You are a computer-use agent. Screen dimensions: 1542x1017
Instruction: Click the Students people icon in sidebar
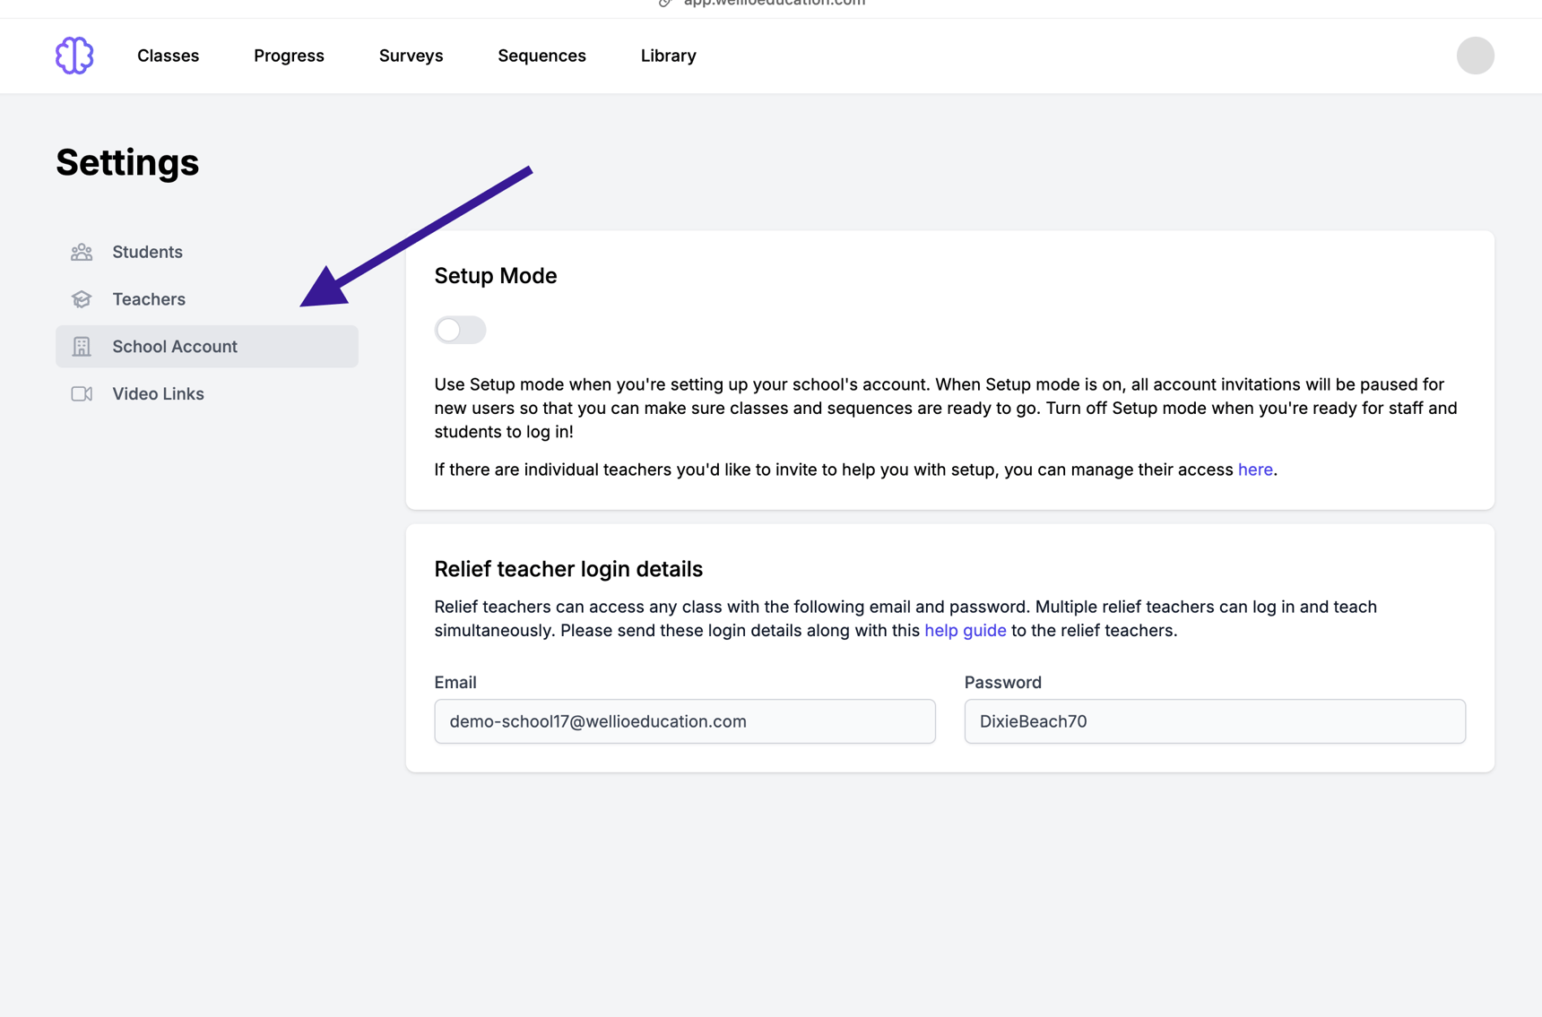pyautogui.click(x=82, y=252)
